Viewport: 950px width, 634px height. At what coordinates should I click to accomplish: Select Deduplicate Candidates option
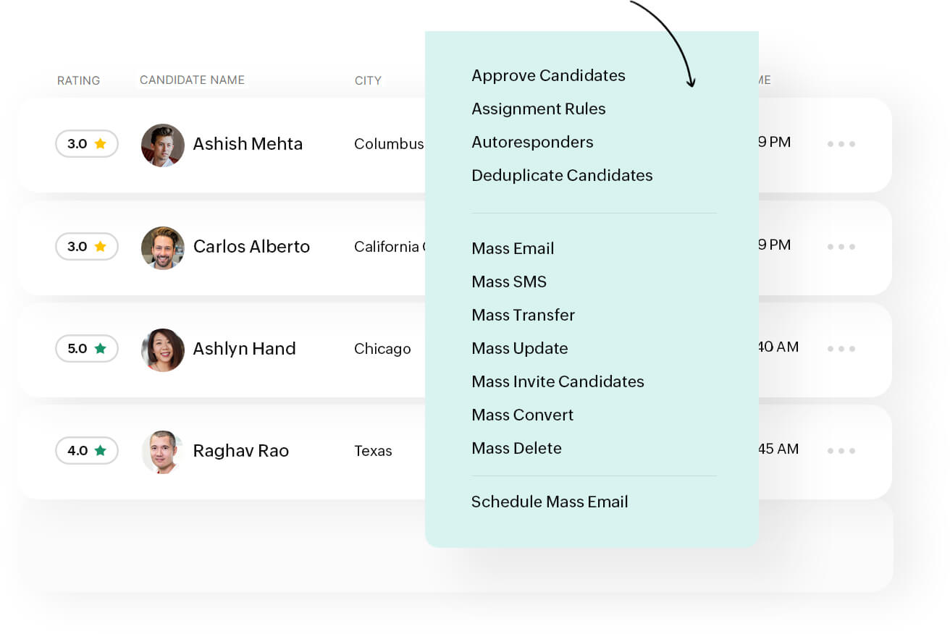coord(562,176)
